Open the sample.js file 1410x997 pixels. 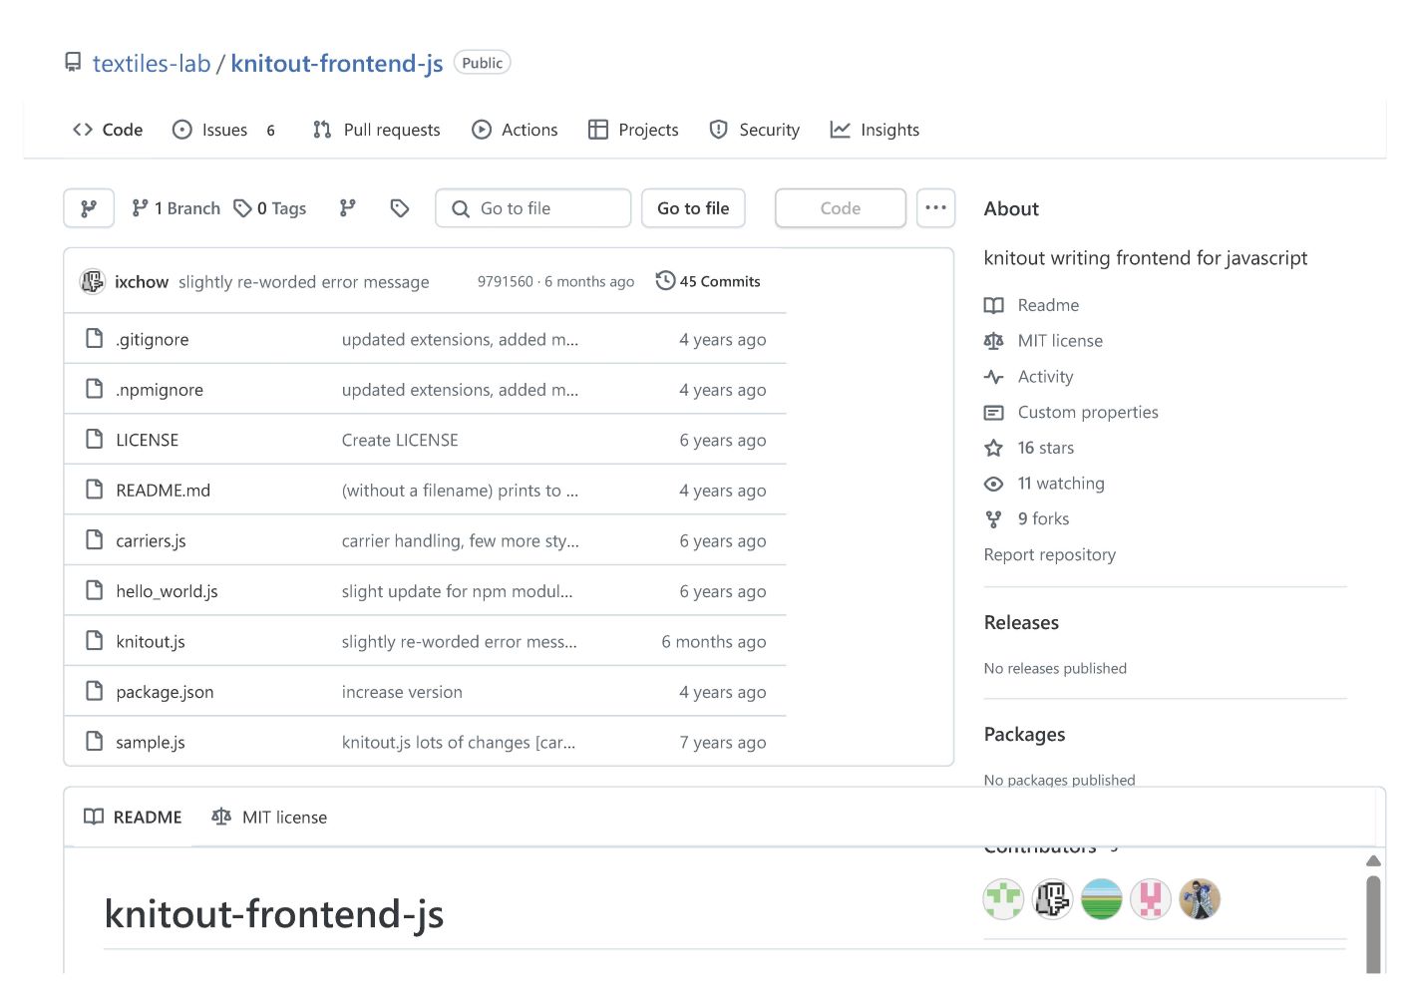point(151,743)
